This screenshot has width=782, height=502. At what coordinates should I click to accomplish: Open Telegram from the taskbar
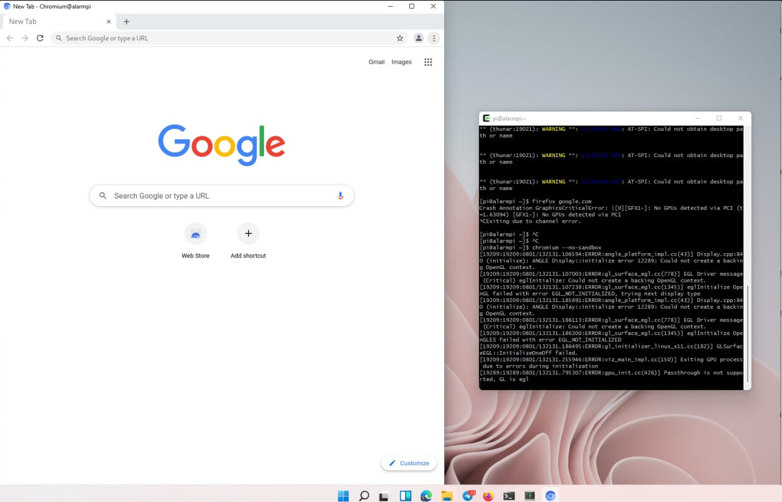468,496
